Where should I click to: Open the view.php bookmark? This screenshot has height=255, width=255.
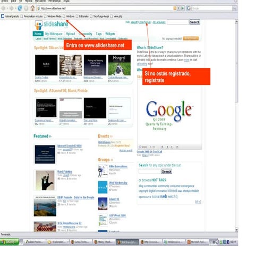click(x=116, y=16)
